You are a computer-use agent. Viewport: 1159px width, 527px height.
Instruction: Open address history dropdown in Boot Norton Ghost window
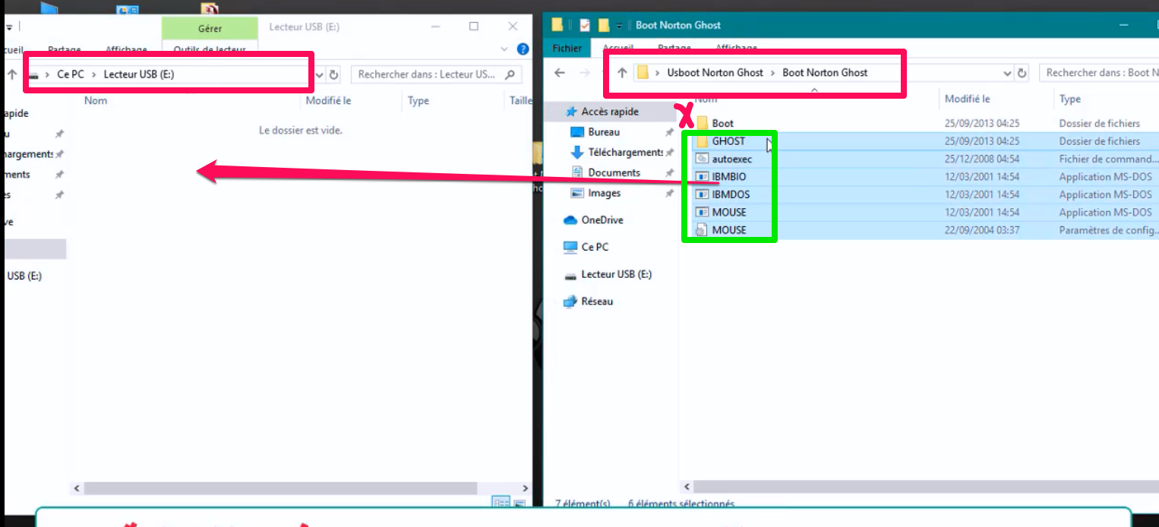1008,74
